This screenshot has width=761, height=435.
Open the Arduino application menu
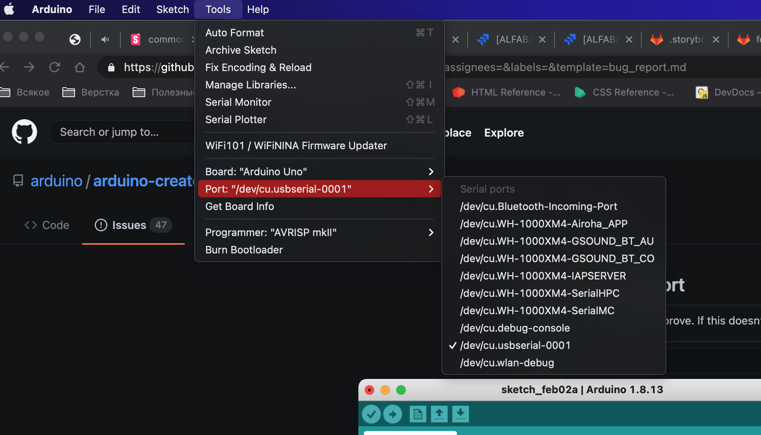(x=52, y=9)
